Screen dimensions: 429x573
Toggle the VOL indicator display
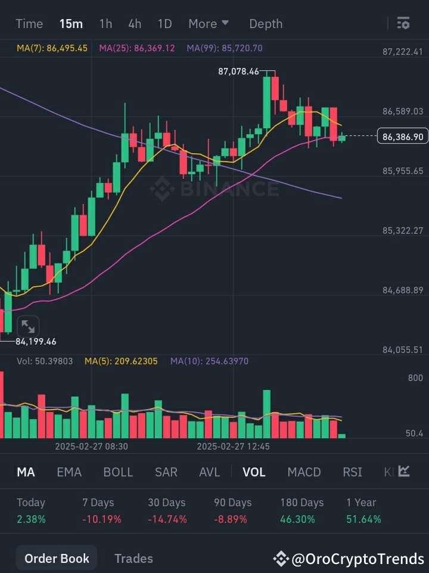click(x=254, y=472)
